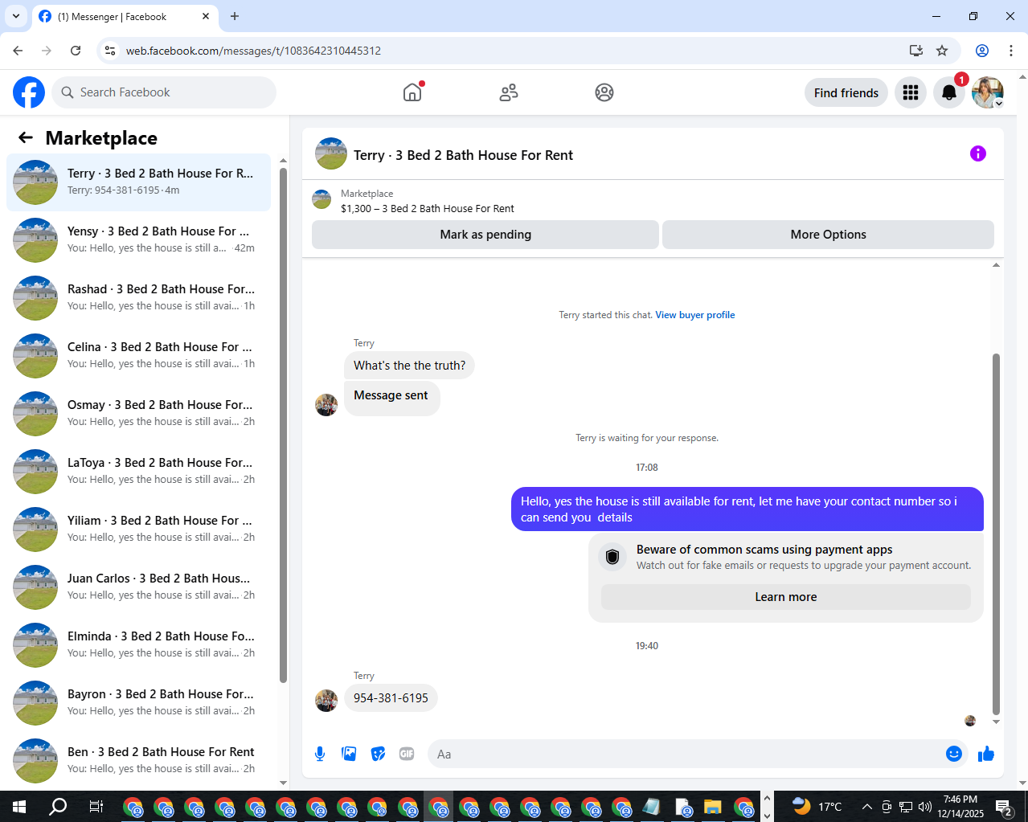Open the emoji picker in message box

click(x=954, y=754)
